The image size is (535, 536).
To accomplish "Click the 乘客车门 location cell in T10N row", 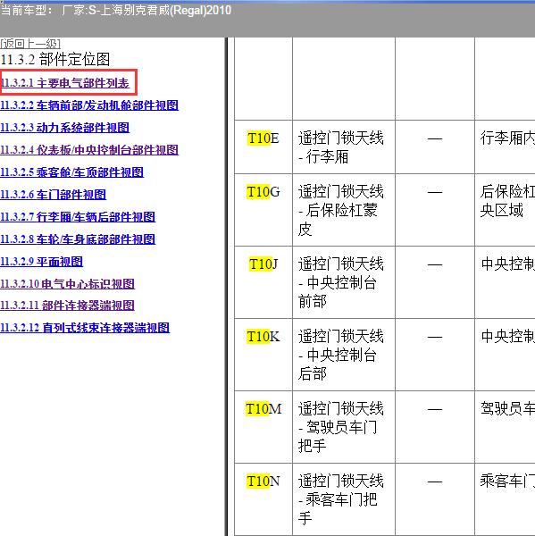I will (505, 499).
